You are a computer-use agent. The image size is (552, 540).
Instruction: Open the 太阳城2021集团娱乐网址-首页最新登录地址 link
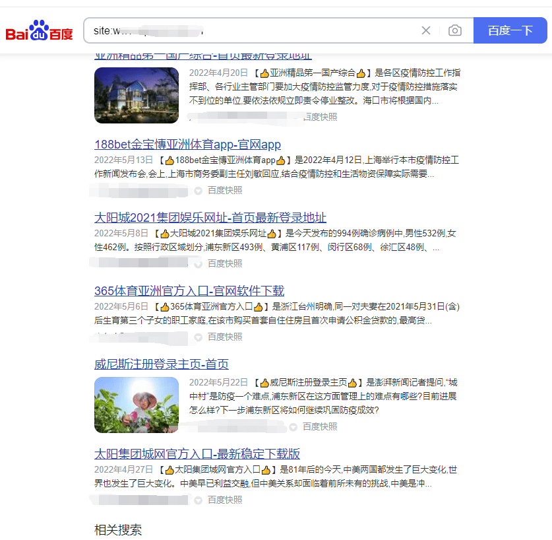coord(210,218)
